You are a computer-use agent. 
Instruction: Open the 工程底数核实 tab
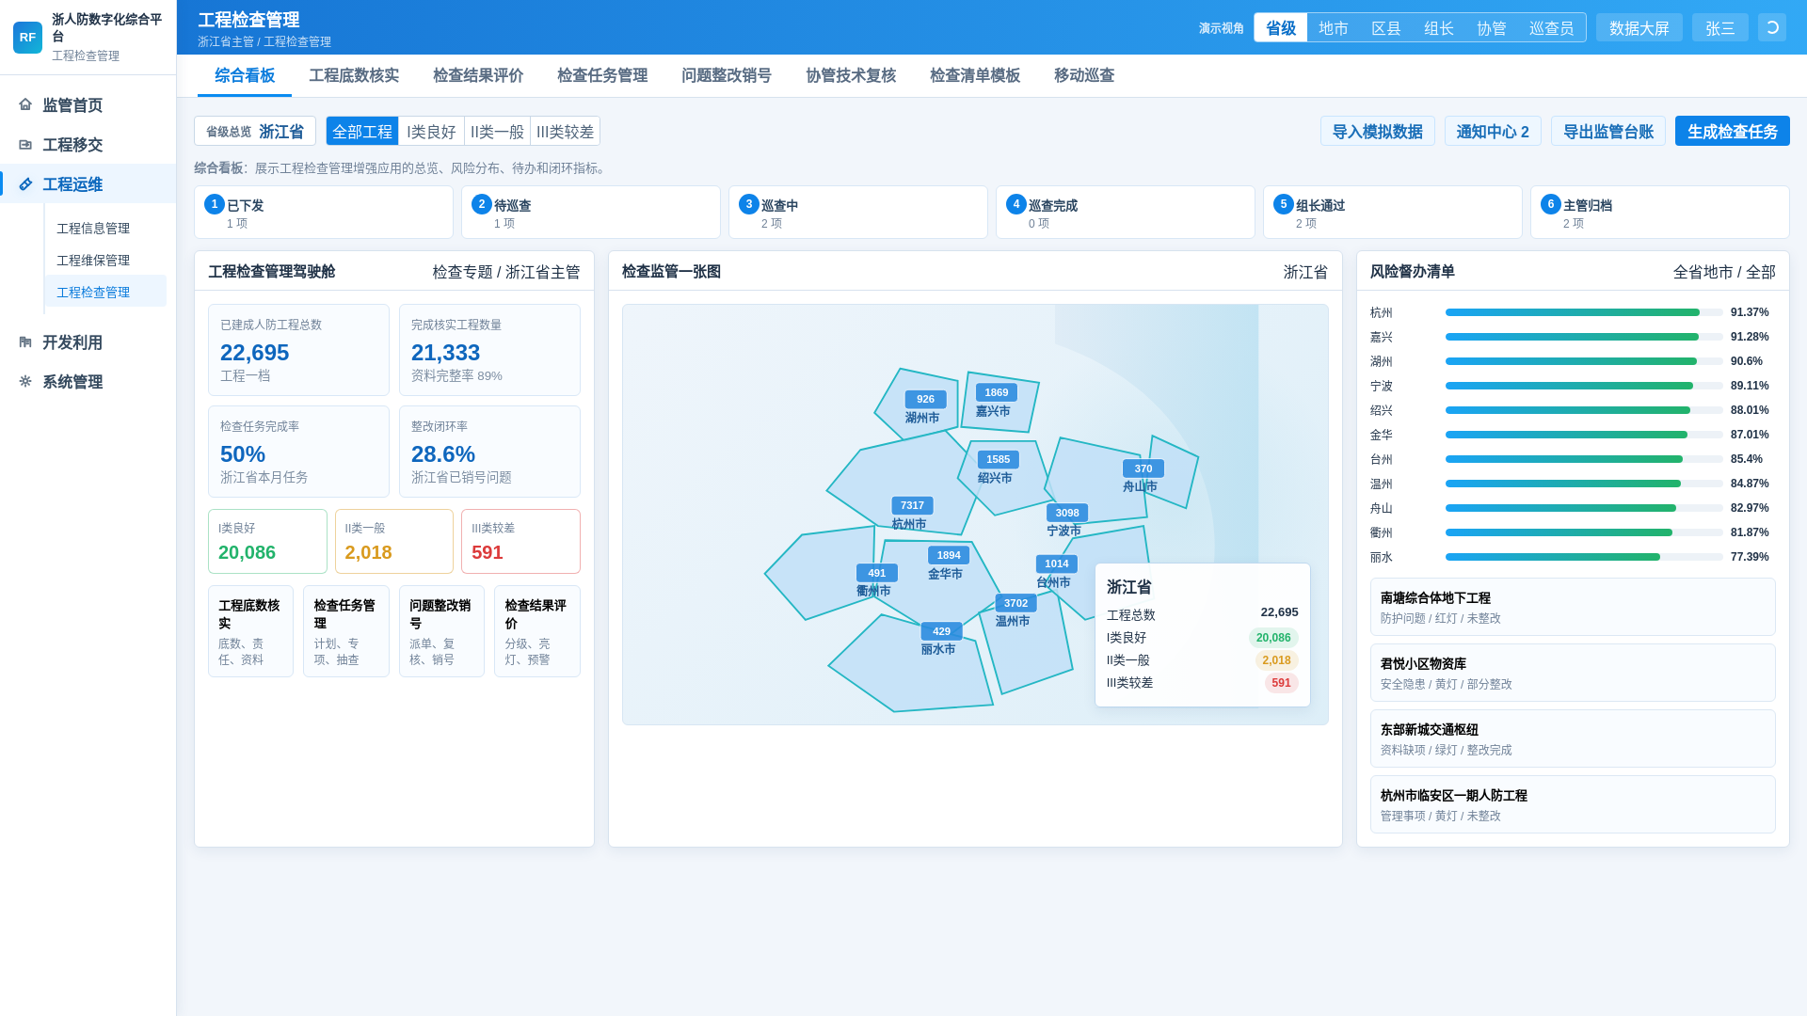(x=354, y=75)
